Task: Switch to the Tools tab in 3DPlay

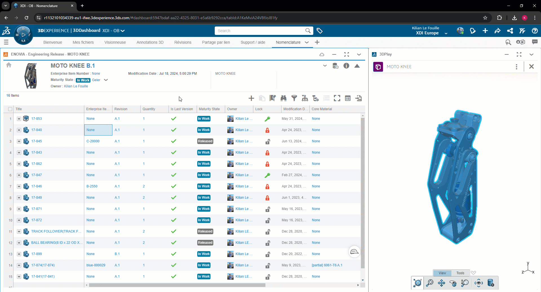Action: (x=460, y=273)
